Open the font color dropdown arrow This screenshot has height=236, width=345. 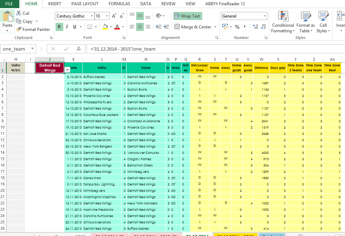(x=123, y=27)
